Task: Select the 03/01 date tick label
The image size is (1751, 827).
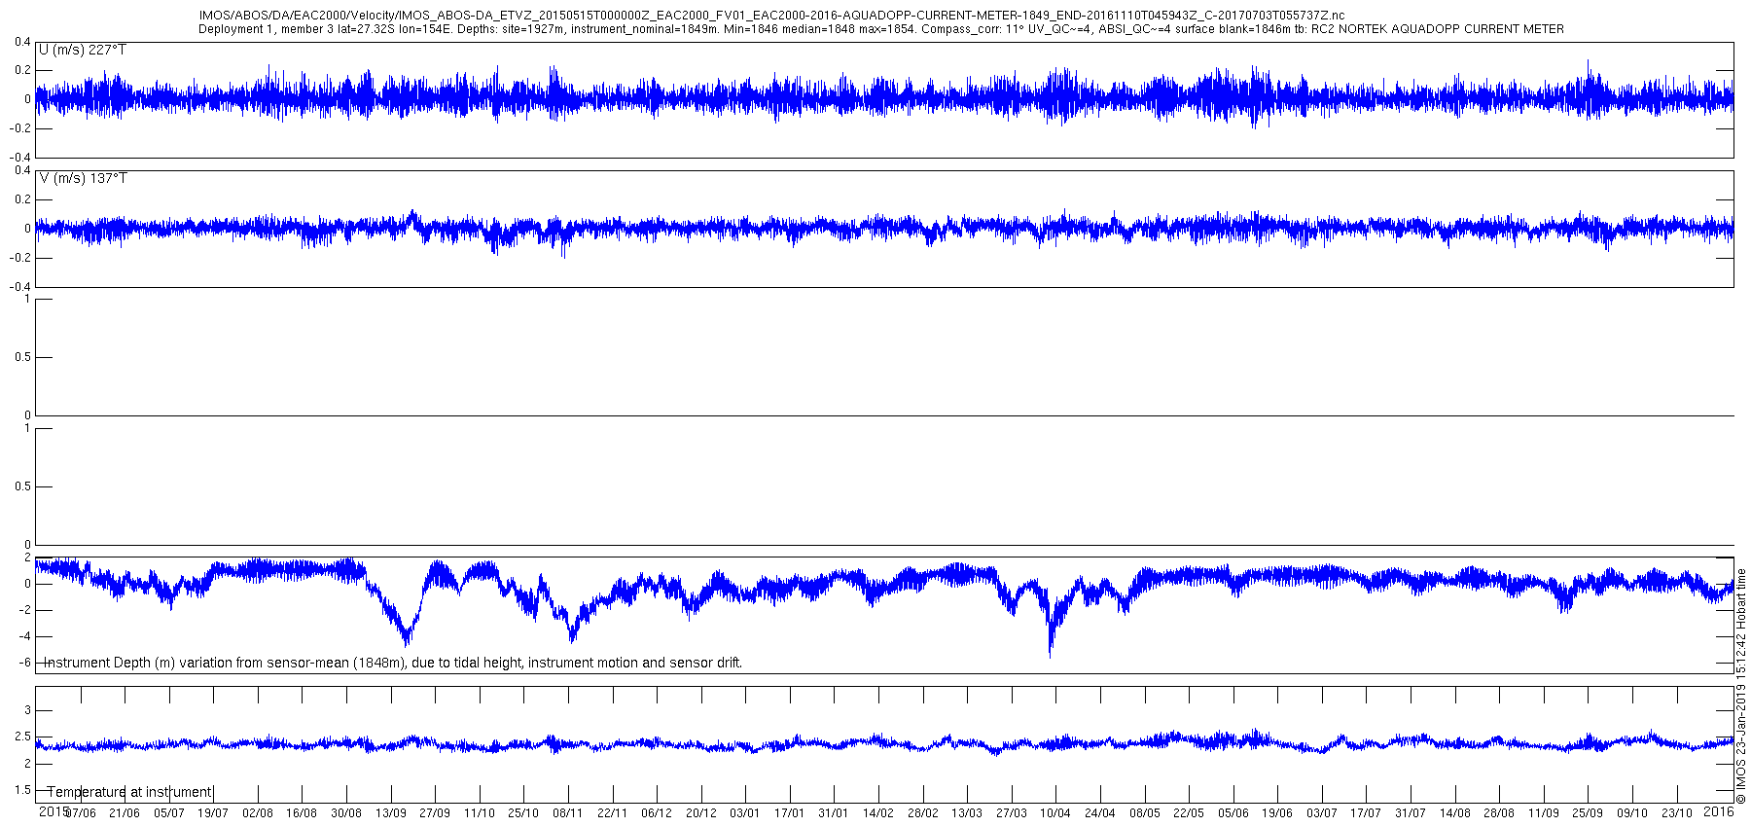Action: tap(745, 813)
